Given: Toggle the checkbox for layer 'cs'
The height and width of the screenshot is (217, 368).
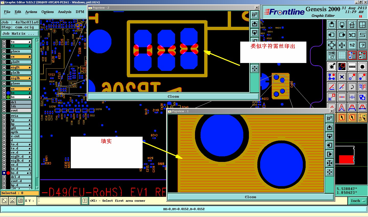Looking at the screenshot, I should pos(4,57).
